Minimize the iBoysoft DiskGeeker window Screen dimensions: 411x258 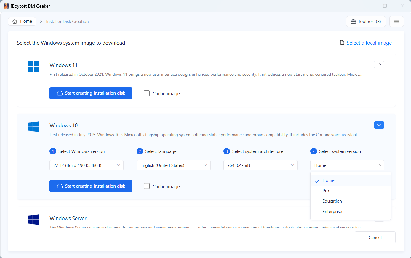[x=368, y=6]
